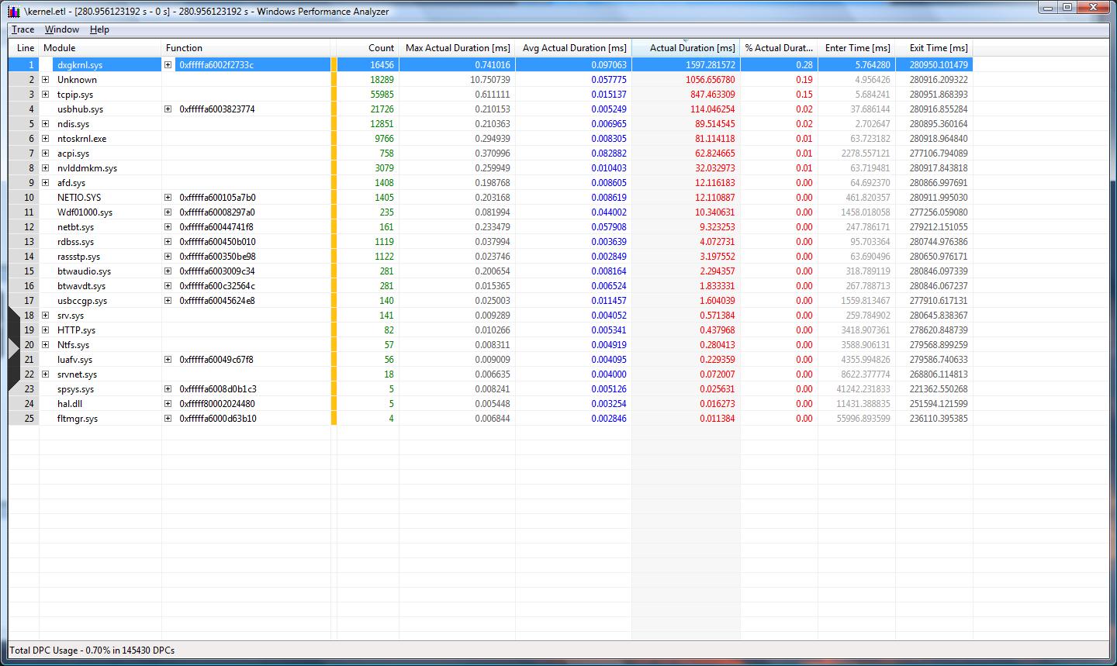This screenshot has width=1117, height=666.
Task: Expand the Ntfs.sys module row
Action: click(46, 345)
